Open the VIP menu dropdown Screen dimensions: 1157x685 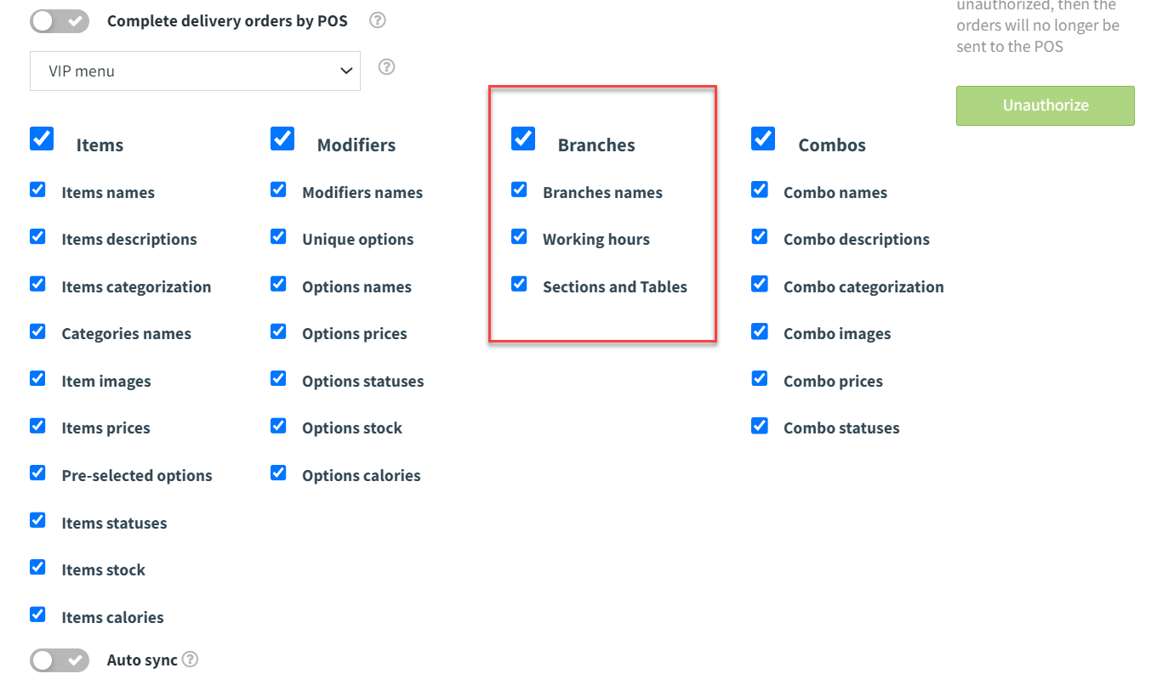coord(195,71)
